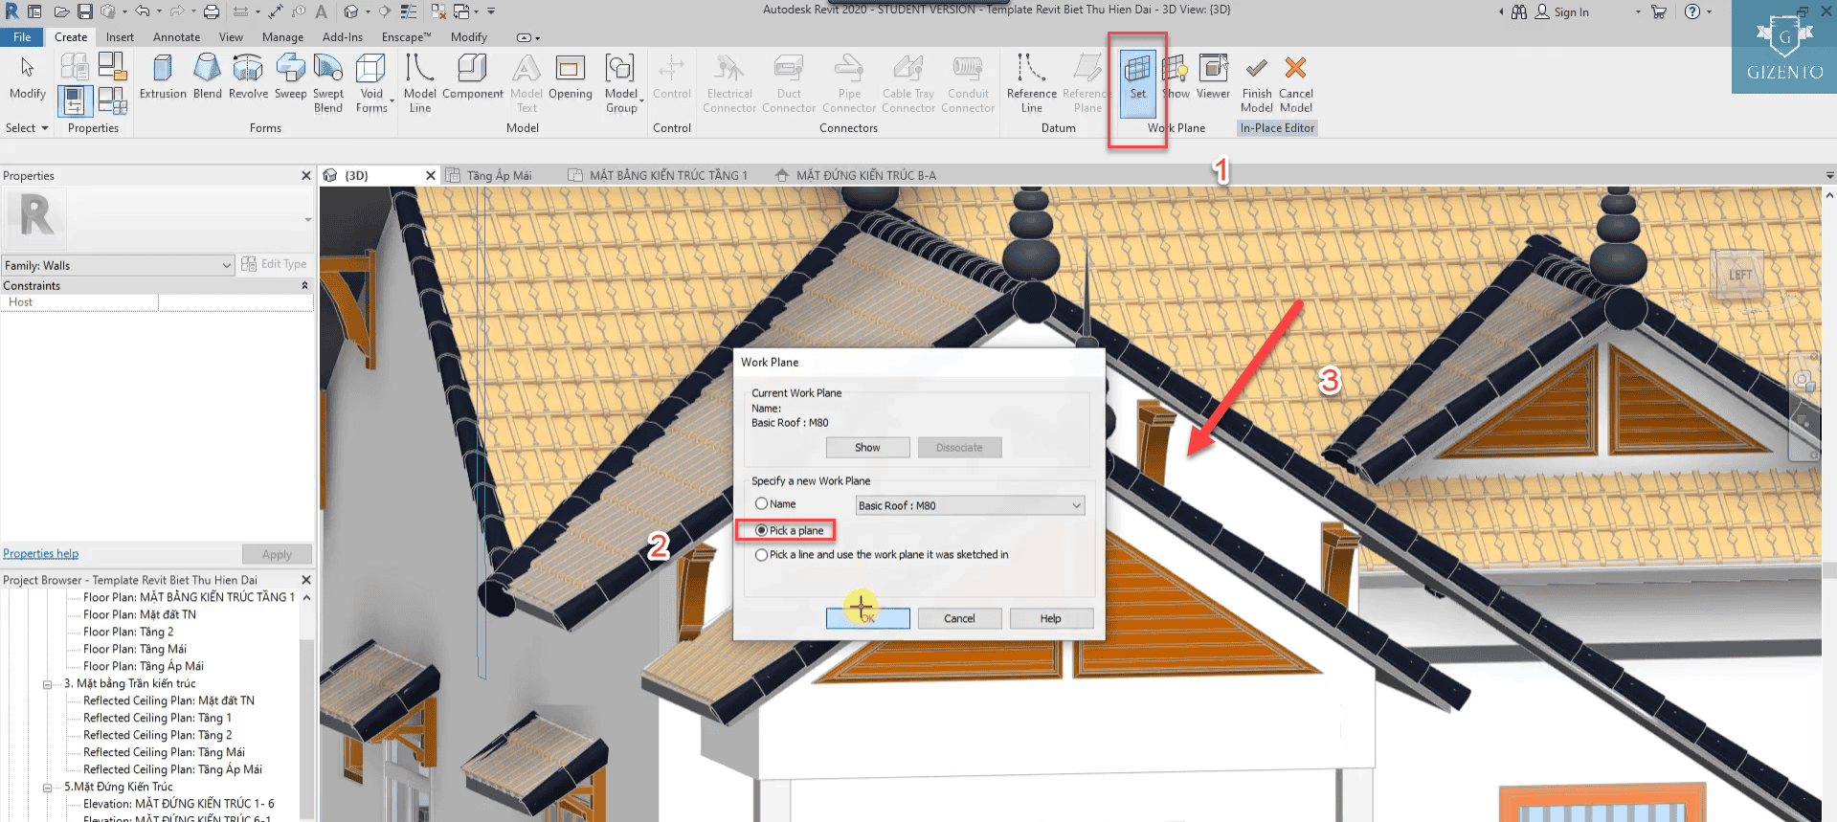Open the Manage ribbon tab
The image size is (1837, 822).
282,37
